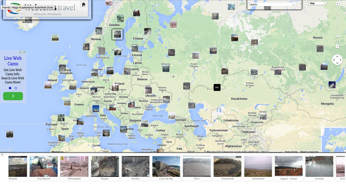Close the webcam thumbnail strip with x
The width and height of the screenshot is (346, 186).
pos(2,155)
